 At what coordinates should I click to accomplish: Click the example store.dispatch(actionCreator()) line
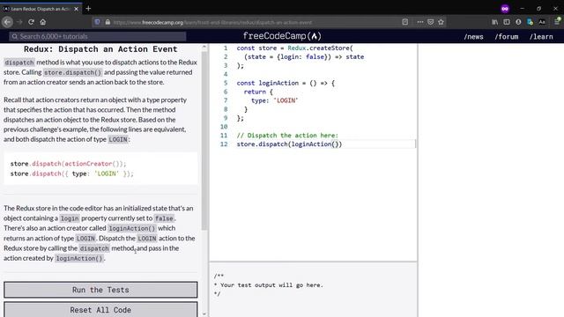coord(69,164)
